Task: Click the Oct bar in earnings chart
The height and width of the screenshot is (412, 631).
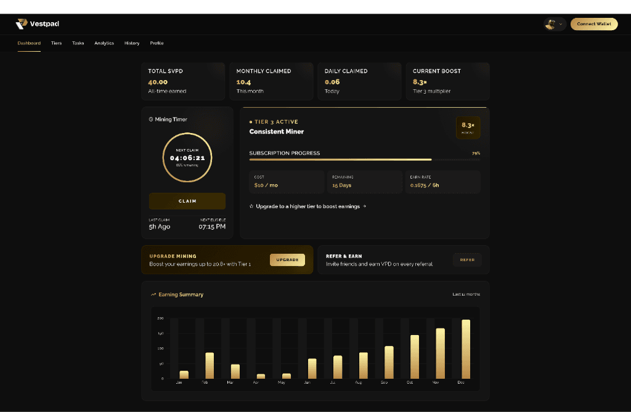Action: point(415,357)
